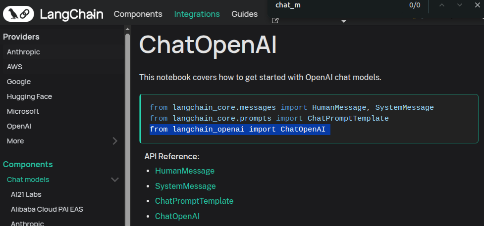Select OpenAI provider in sidebar

pyautogui.click(x=19, y=126)
